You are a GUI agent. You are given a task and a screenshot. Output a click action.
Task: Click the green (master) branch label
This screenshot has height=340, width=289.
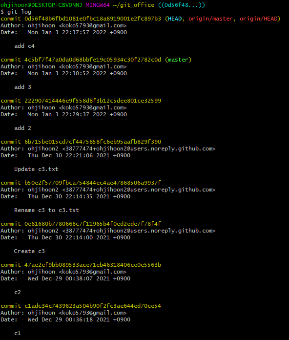(178, 60)
